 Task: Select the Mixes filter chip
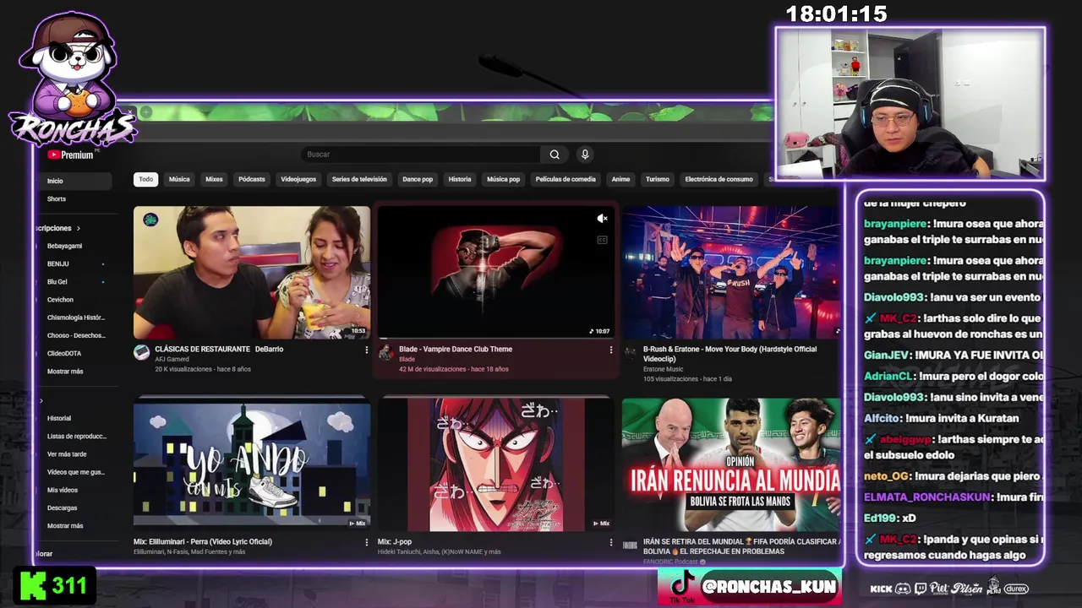point(214,179)
